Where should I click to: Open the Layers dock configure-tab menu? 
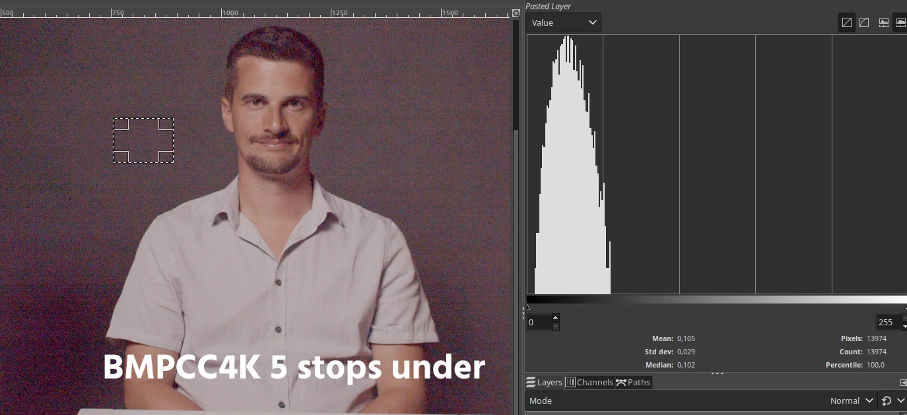(x=903, y=383)
